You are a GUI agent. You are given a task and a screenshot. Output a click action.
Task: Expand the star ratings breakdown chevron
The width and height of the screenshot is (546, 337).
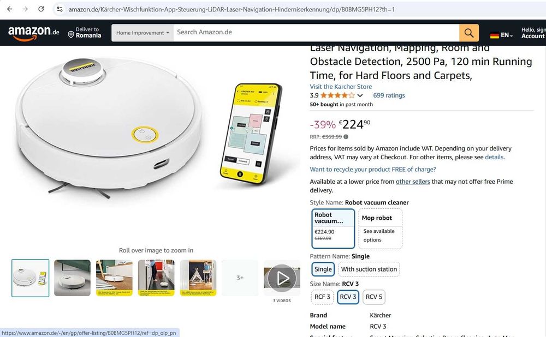(x=360, y=95)
